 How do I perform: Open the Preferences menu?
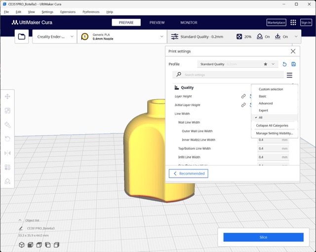click(x=91, y=12)
